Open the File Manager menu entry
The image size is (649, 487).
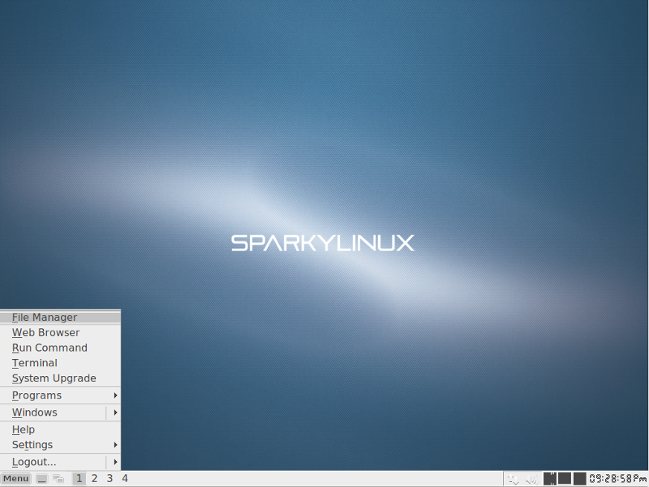pos(60,317)
